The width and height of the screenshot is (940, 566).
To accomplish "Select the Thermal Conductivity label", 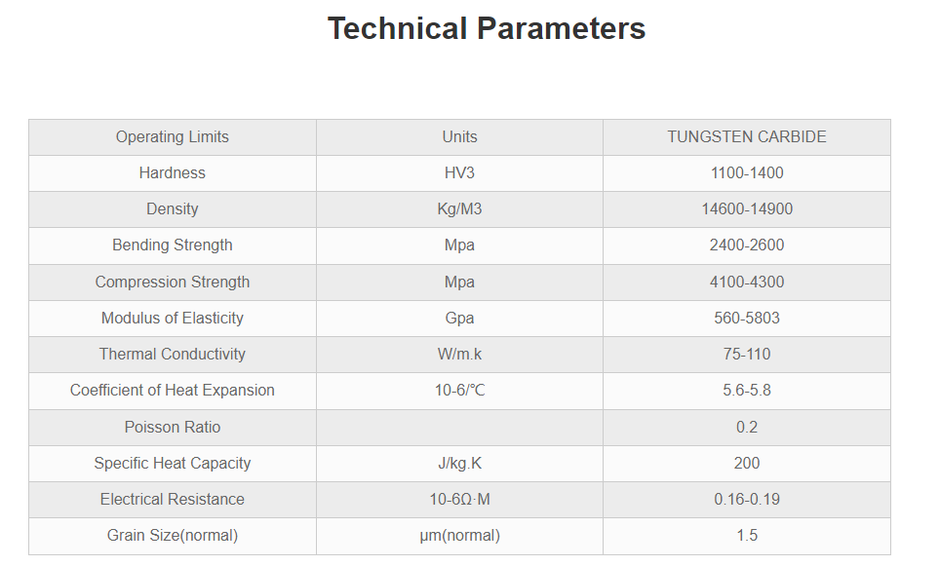I will coord(173,354).
